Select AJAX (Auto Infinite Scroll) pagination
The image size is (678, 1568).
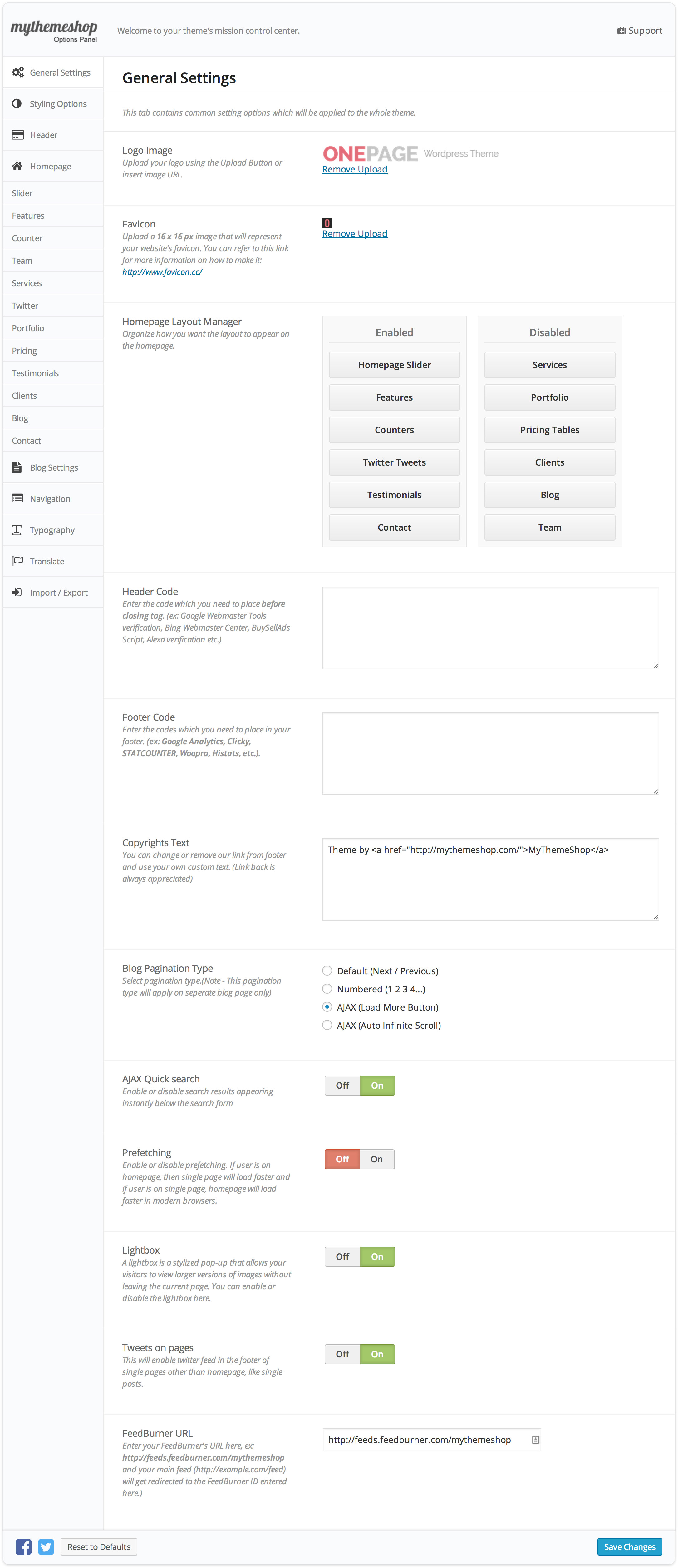(327, 1026)
